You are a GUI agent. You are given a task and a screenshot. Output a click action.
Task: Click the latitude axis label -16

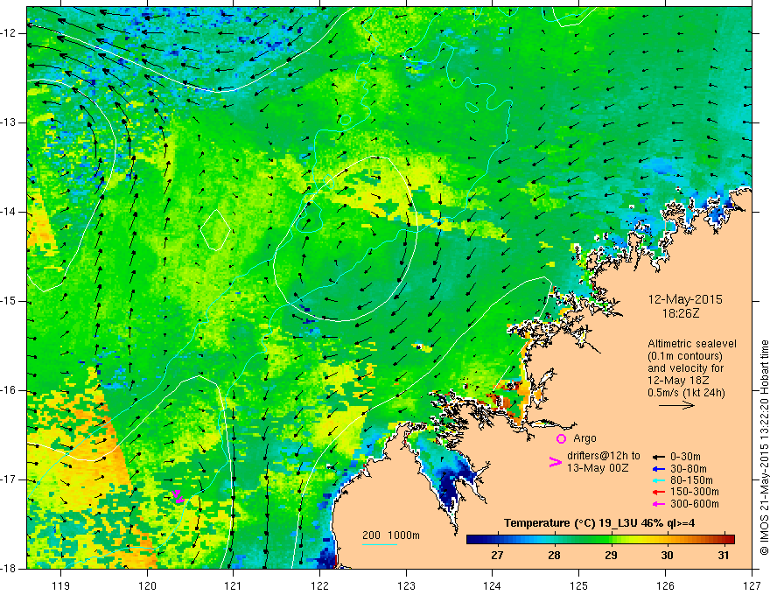[9, 391]
